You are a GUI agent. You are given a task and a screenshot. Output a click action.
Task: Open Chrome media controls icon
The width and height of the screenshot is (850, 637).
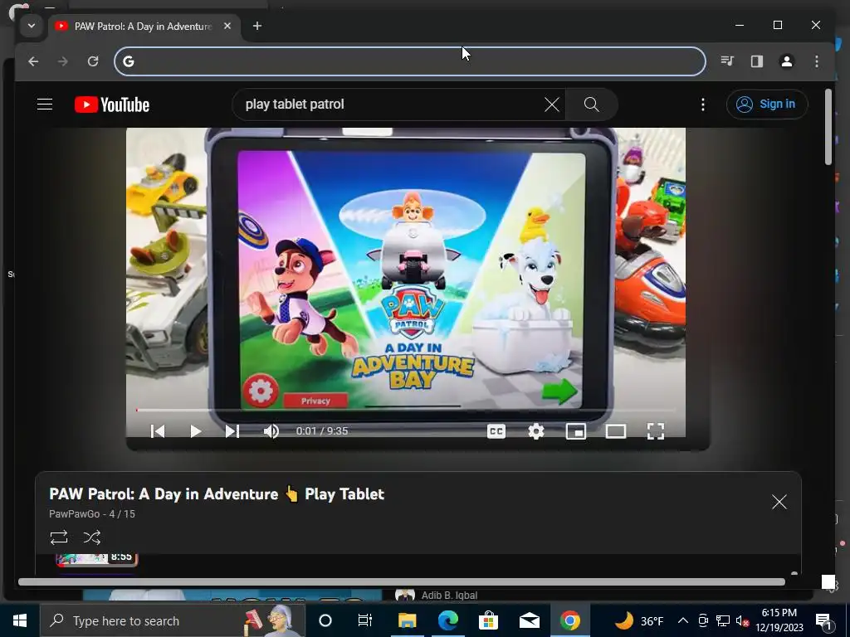coord(727,61)
